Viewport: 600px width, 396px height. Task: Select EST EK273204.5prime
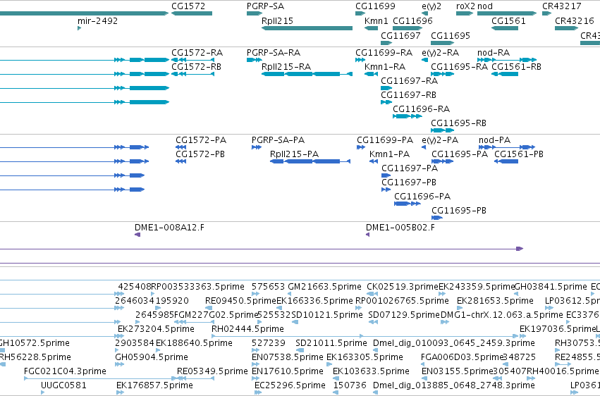(156, 329)
